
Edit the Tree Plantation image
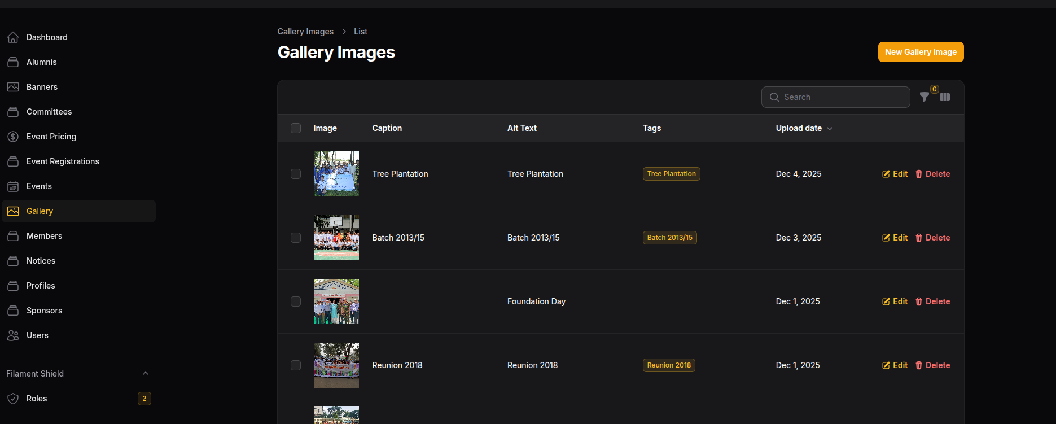point(895,174)
